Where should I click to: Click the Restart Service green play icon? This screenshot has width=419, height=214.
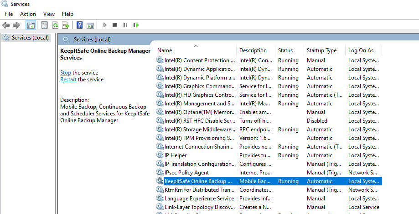pos(136,25)
